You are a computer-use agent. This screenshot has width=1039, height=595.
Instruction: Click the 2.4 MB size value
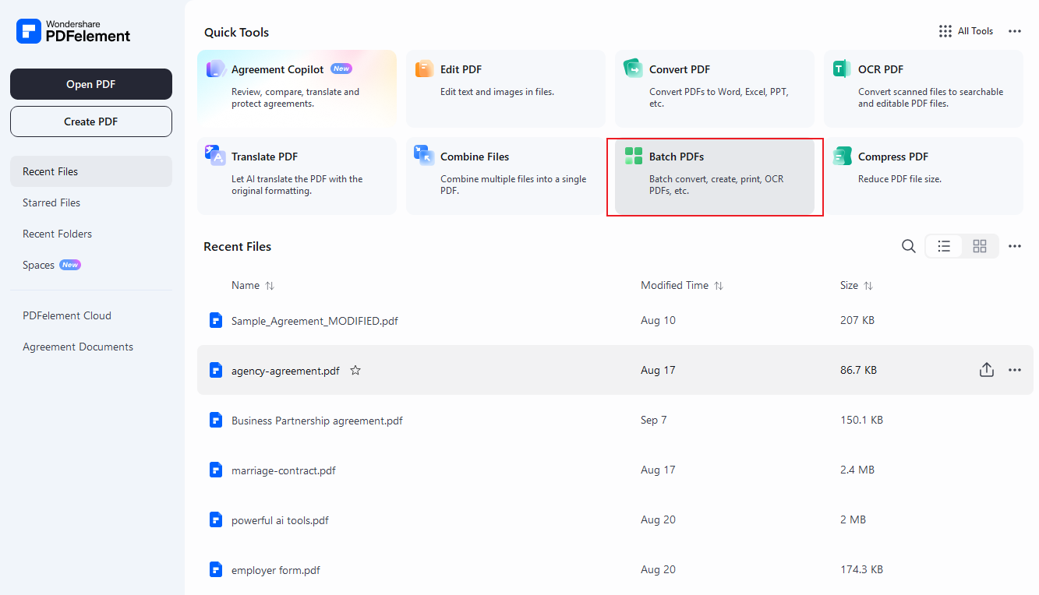pos(857,470)
